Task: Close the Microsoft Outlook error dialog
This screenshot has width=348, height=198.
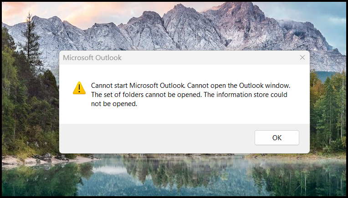Action: (302, 57)
